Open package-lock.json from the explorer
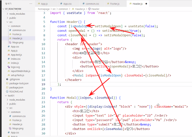The width and height of the screenshot is (192, 137). coord(19,83)
